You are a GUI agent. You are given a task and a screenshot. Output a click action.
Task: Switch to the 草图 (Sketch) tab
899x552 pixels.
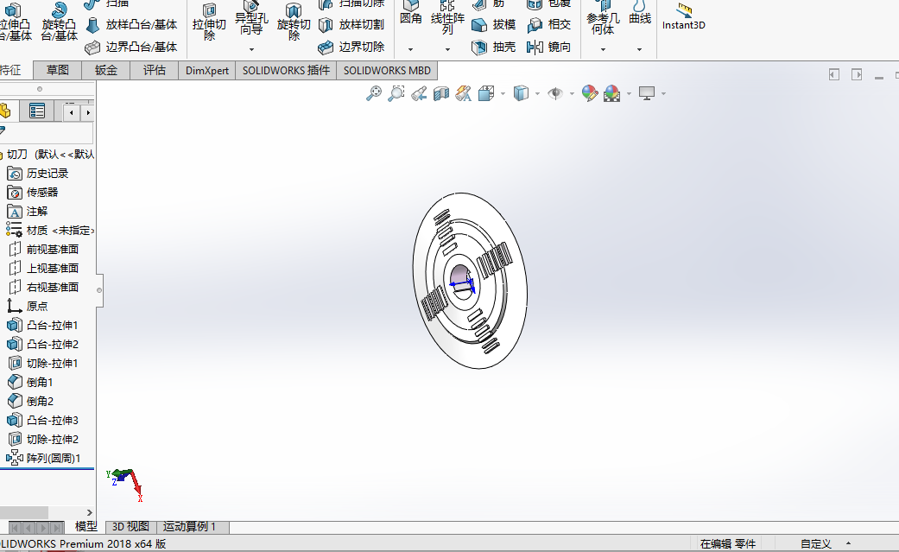[x=58, y=71]
